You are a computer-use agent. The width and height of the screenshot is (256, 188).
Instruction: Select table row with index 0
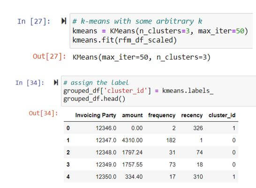tap(151, 128)
